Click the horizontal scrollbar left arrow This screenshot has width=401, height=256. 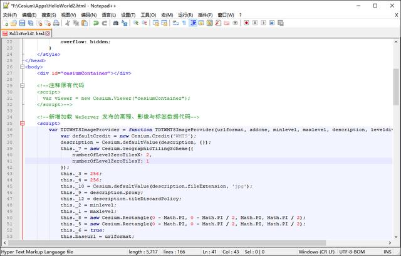coord(5,243)
